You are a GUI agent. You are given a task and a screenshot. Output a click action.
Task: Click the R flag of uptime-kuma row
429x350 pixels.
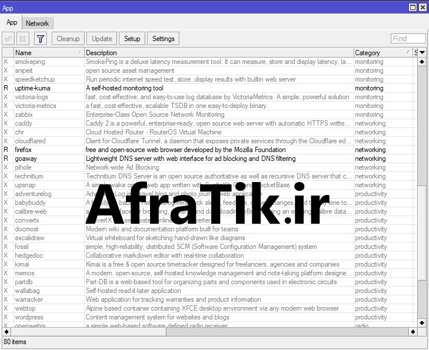[x=6, y=88]
